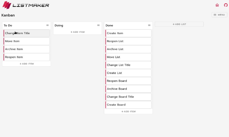229x137 pixels.
Task: Open the Doing list menu icon
Action: [x=98, y=25]
